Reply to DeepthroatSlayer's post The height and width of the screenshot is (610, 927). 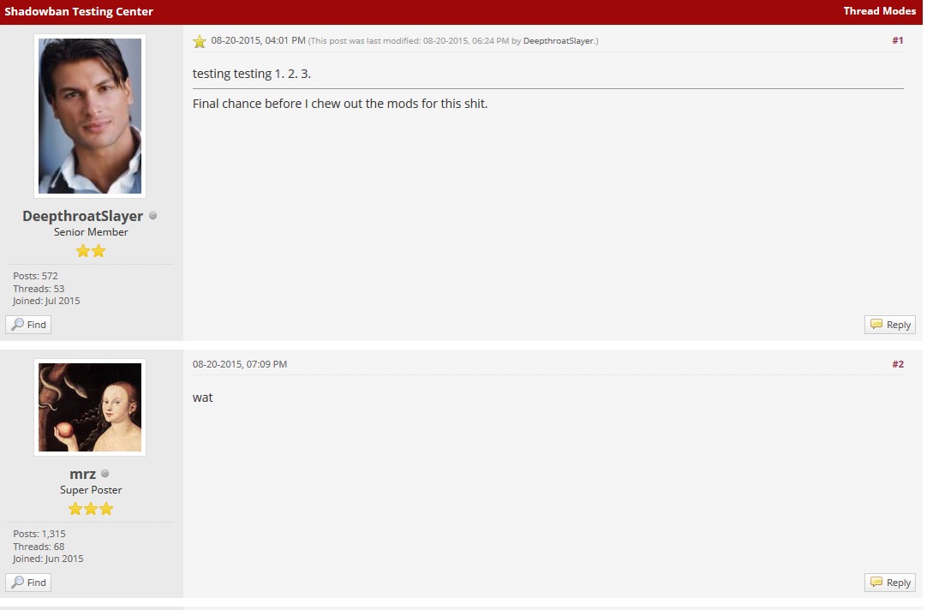pos(890,325)
